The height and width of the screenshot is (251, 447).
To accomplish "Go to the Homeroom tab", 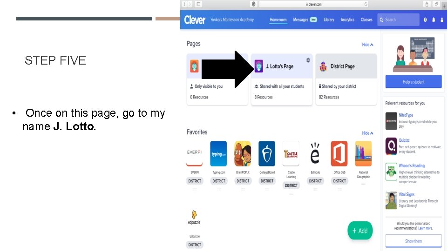I will pos(278,20).
